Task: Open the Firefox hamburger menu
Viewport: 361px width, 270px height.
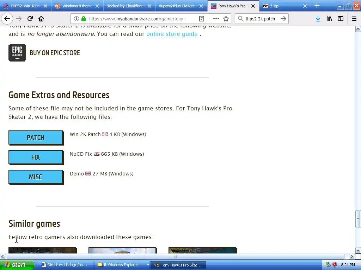Action: click(354, 19)
